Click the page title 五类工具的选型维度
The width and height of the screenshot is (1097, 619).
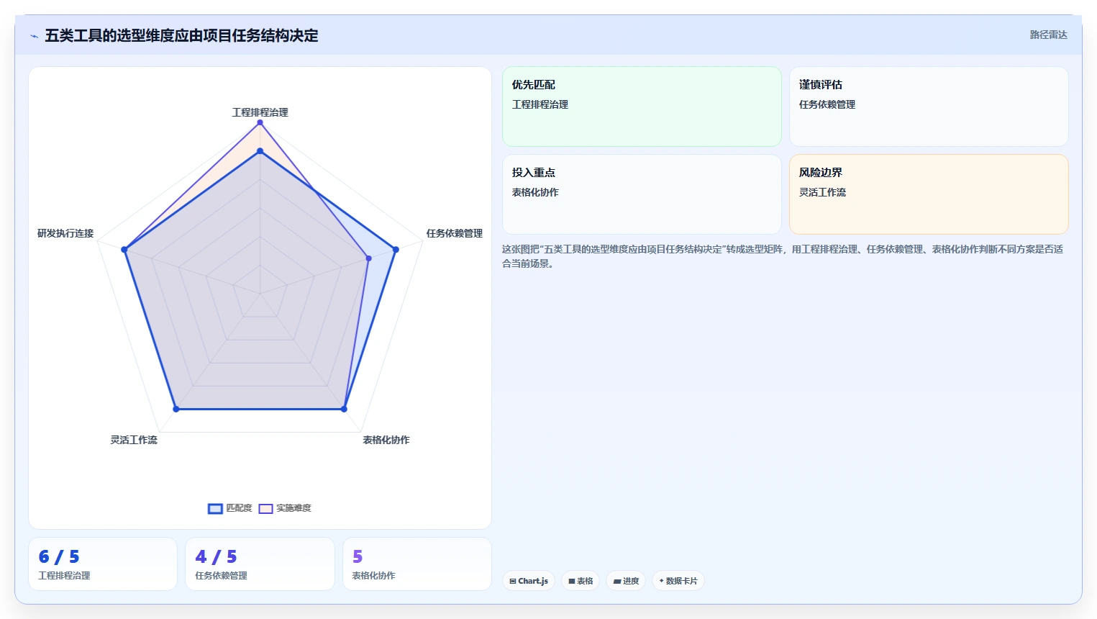point(181,35)
